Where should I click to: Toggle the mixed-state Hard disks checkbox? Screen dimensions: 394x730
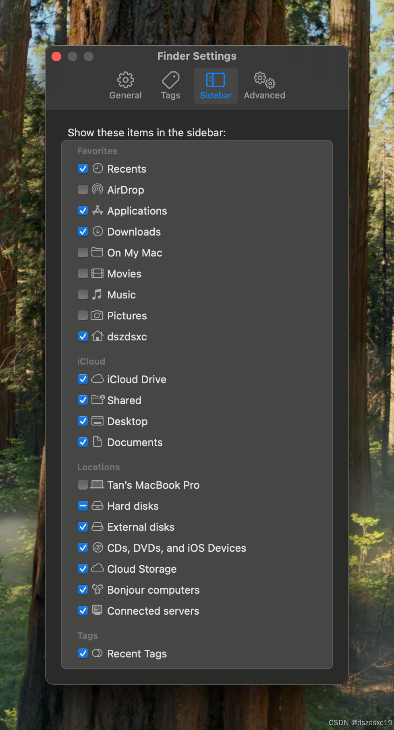click(x=83, y=506)
